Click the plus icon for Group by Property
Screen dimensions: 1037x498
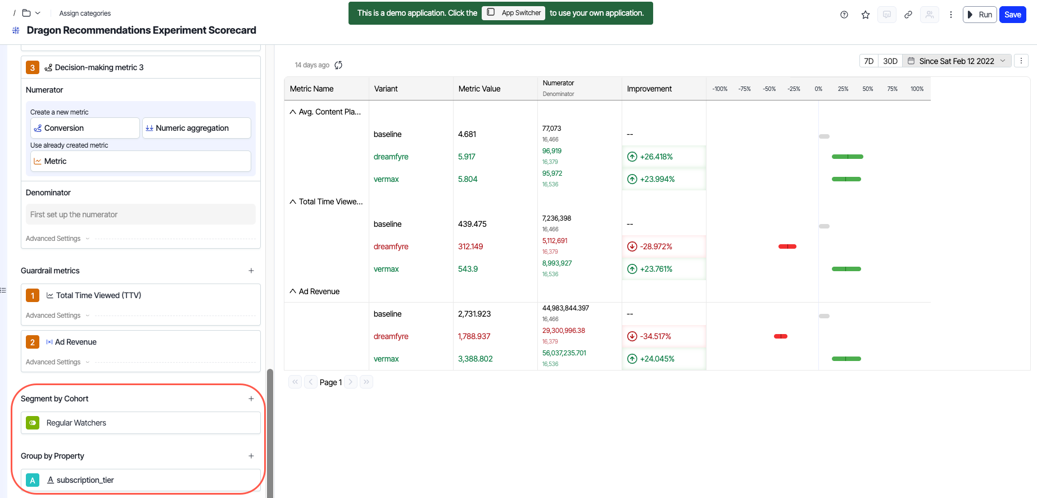[251, 456]
